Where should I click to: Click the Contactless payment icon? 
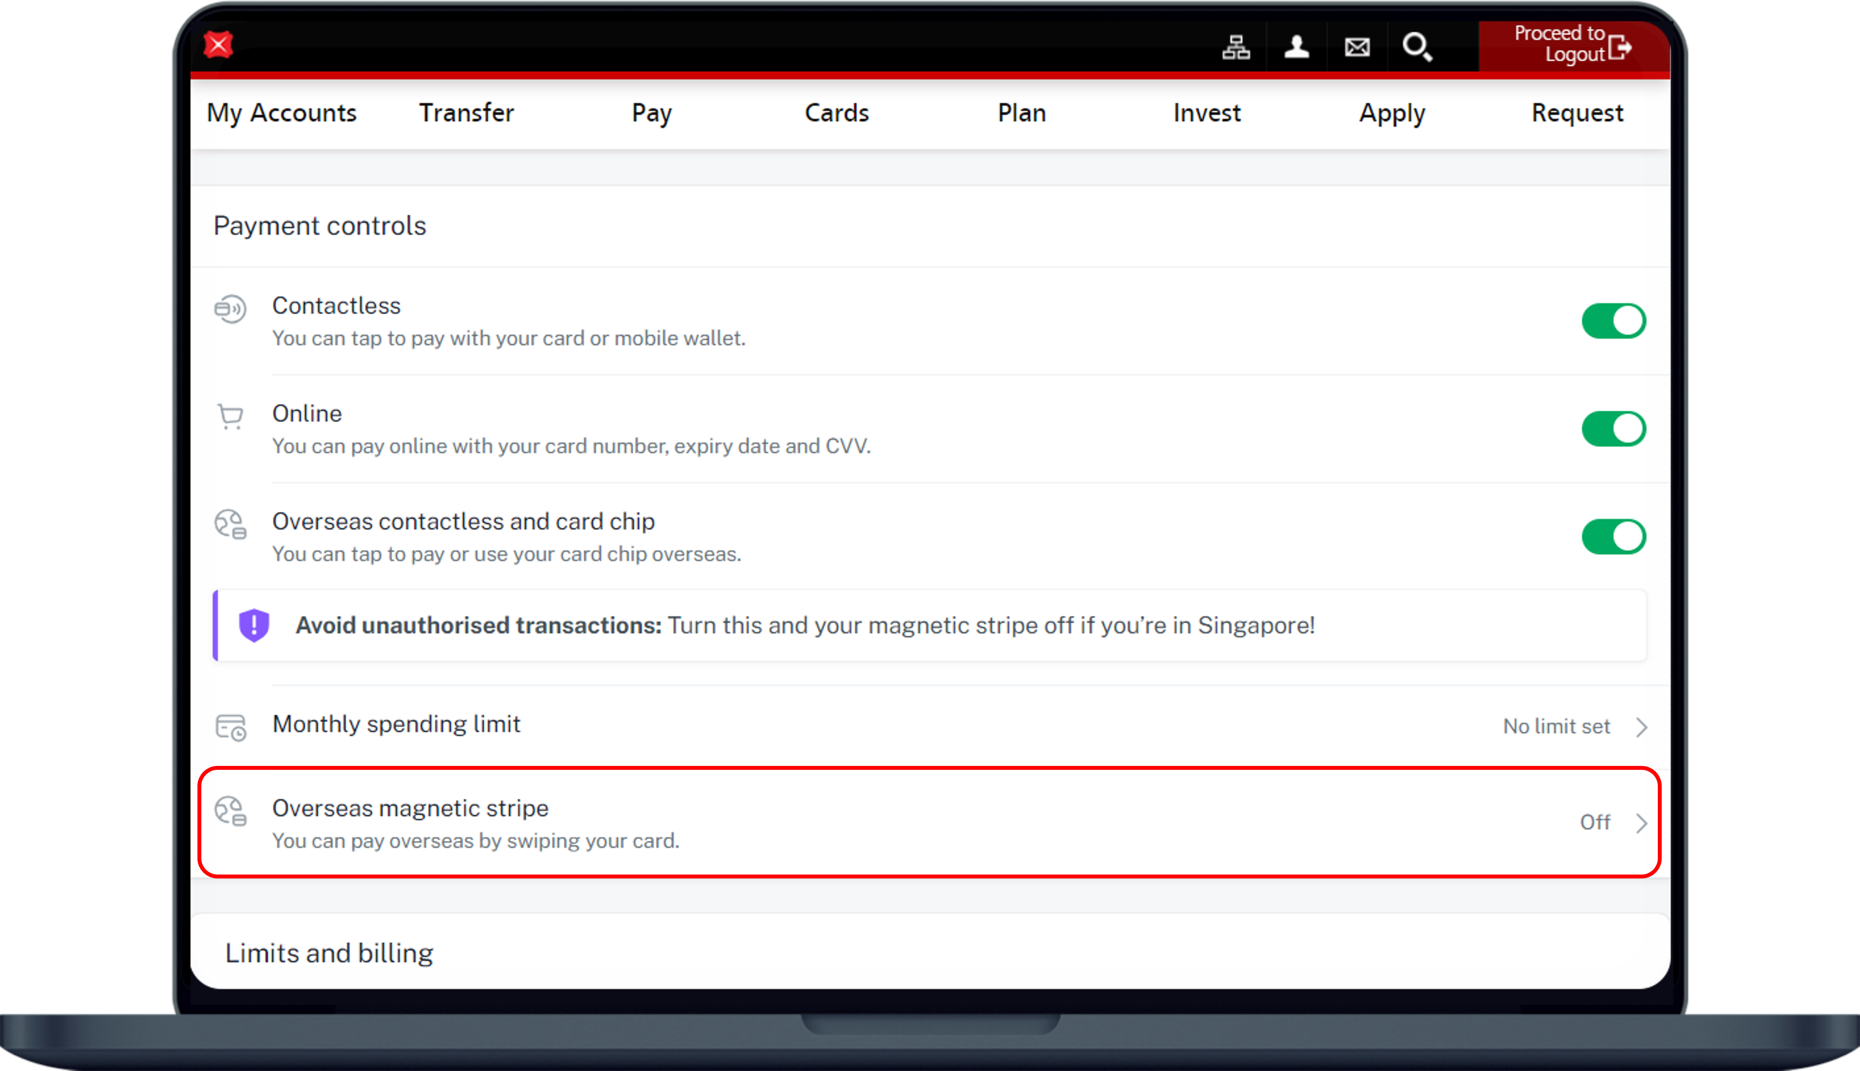pyautogui.click(x=230, y=308)
